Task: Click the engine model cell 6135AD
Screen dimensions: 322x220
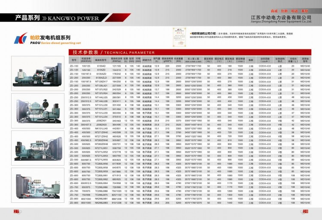Action: 101,66
